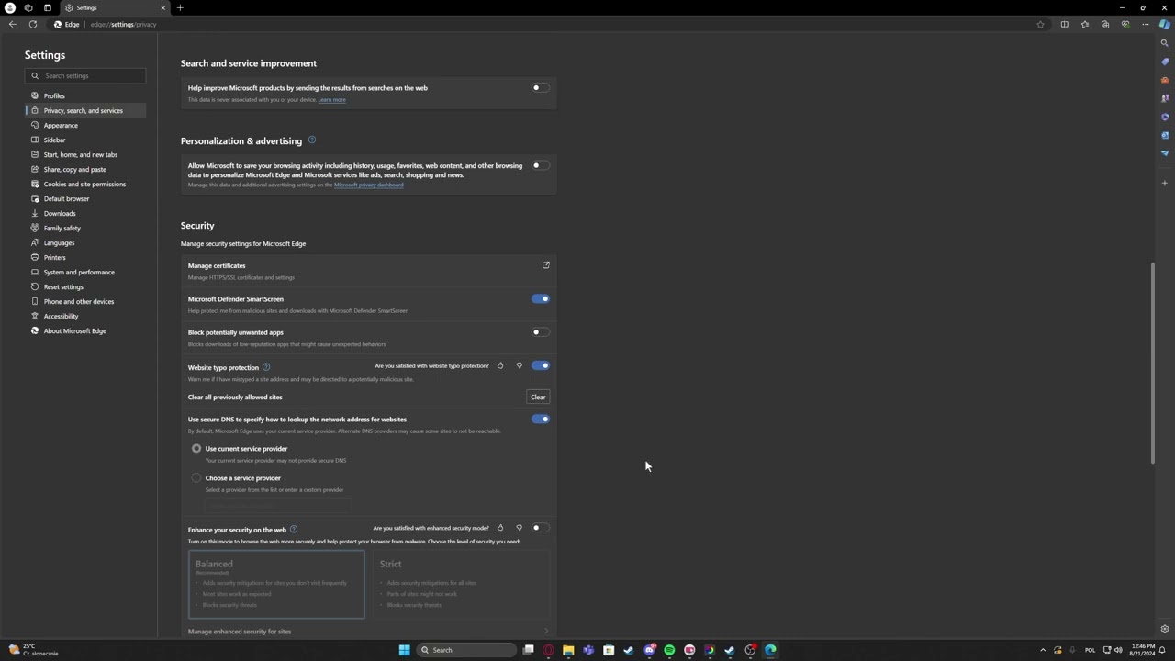1175x661 pixels.
Task: Open Spotify from the taskbar
Action: click(x=669, y=650)
